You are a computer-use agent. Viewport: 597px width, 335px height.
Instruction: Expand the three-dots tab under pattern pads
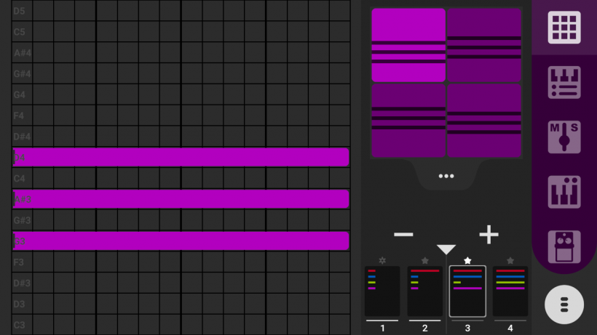pyautogui.click(x=446, y=176)
